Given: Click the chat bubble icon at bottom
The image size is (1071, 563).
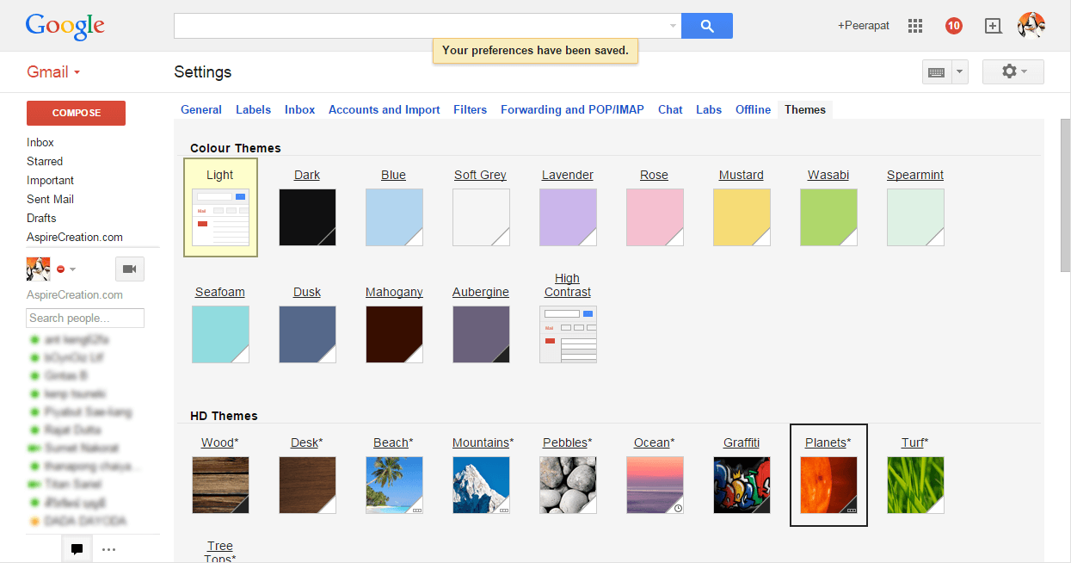Looking at the screenshot, I should [77, 548].
